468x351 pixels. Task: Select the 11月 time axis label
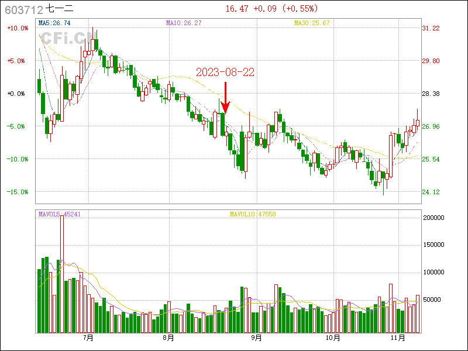(x=398, y=338)
